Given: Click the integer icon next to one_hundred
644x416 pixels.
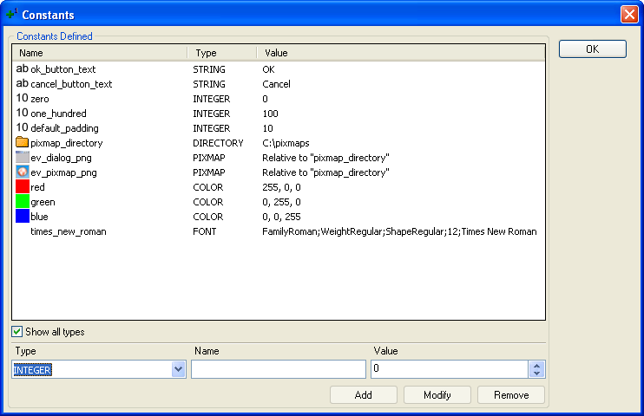Looking at the screenshot, I should point(23,114).
